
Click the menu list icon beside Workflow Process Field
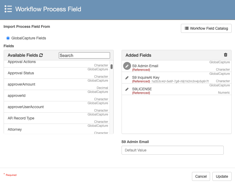(8, 9)
